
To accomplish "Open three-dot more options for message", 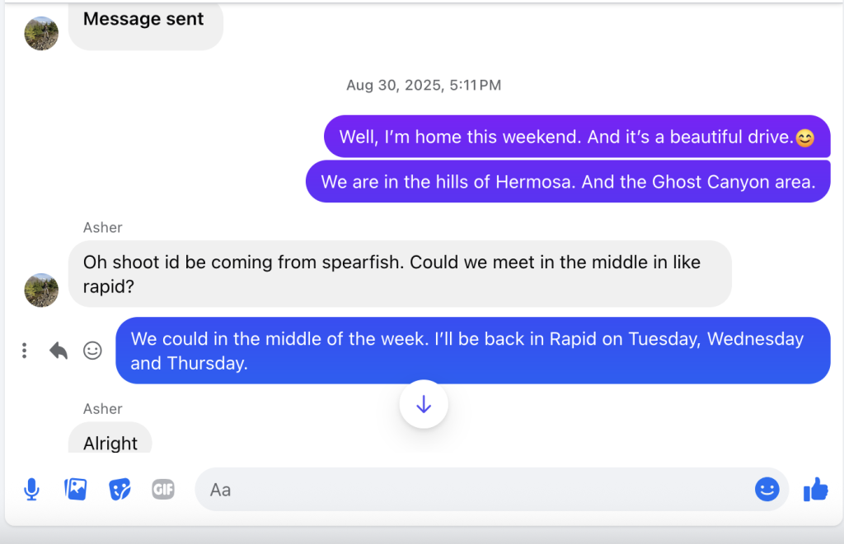I will tap(25, 351).
